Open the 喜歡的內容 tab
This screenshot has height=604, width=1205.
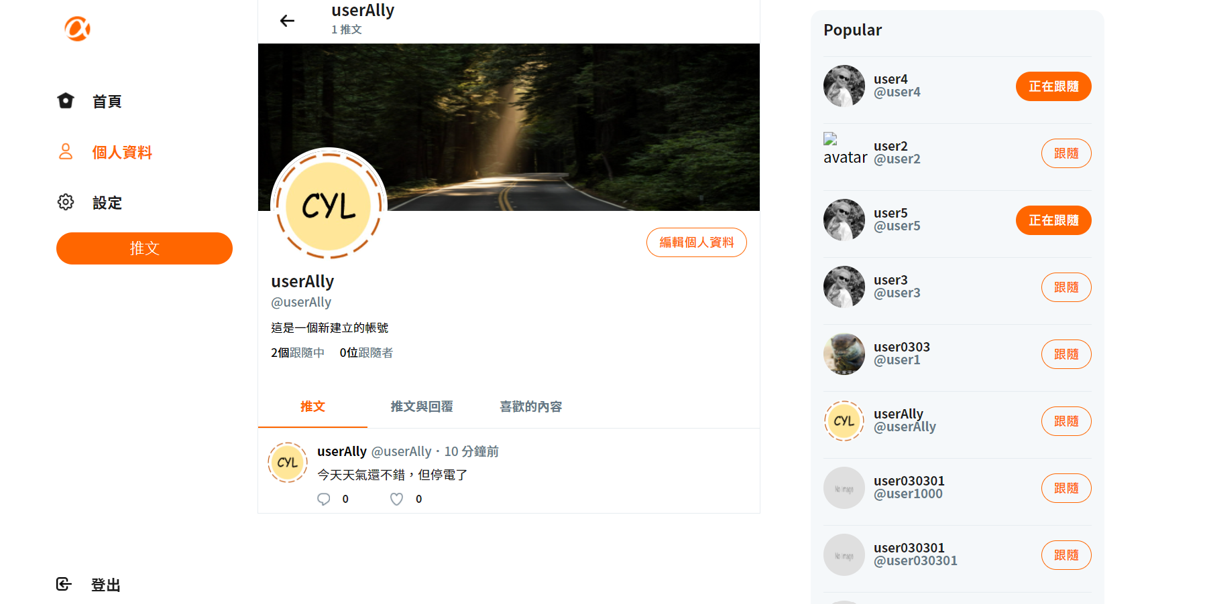click(531, 406)
